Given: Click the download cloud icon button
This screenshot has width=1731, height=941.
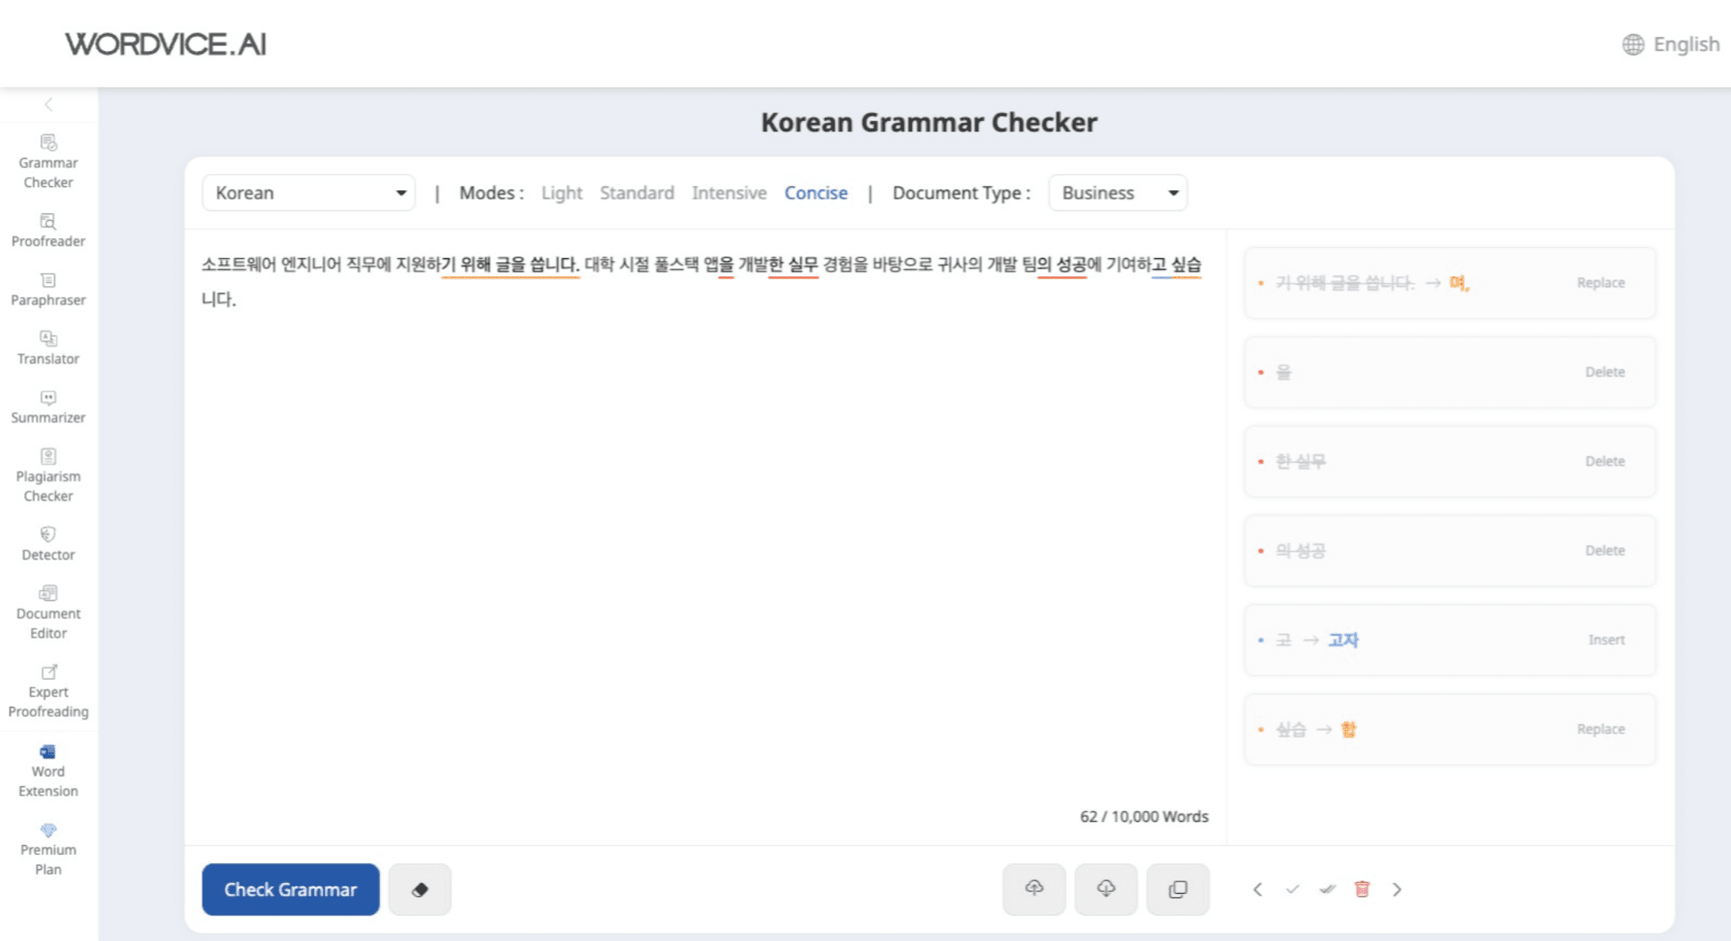Looking at the screenshot, I should coord(1105,889).
